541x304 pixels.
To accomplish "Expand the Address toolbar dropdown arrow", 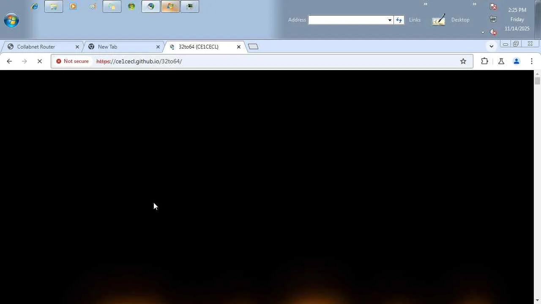I will [390, 20].
